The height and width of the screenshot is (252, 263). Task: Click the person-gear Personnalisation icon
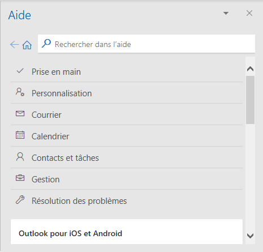click(20, 92)
